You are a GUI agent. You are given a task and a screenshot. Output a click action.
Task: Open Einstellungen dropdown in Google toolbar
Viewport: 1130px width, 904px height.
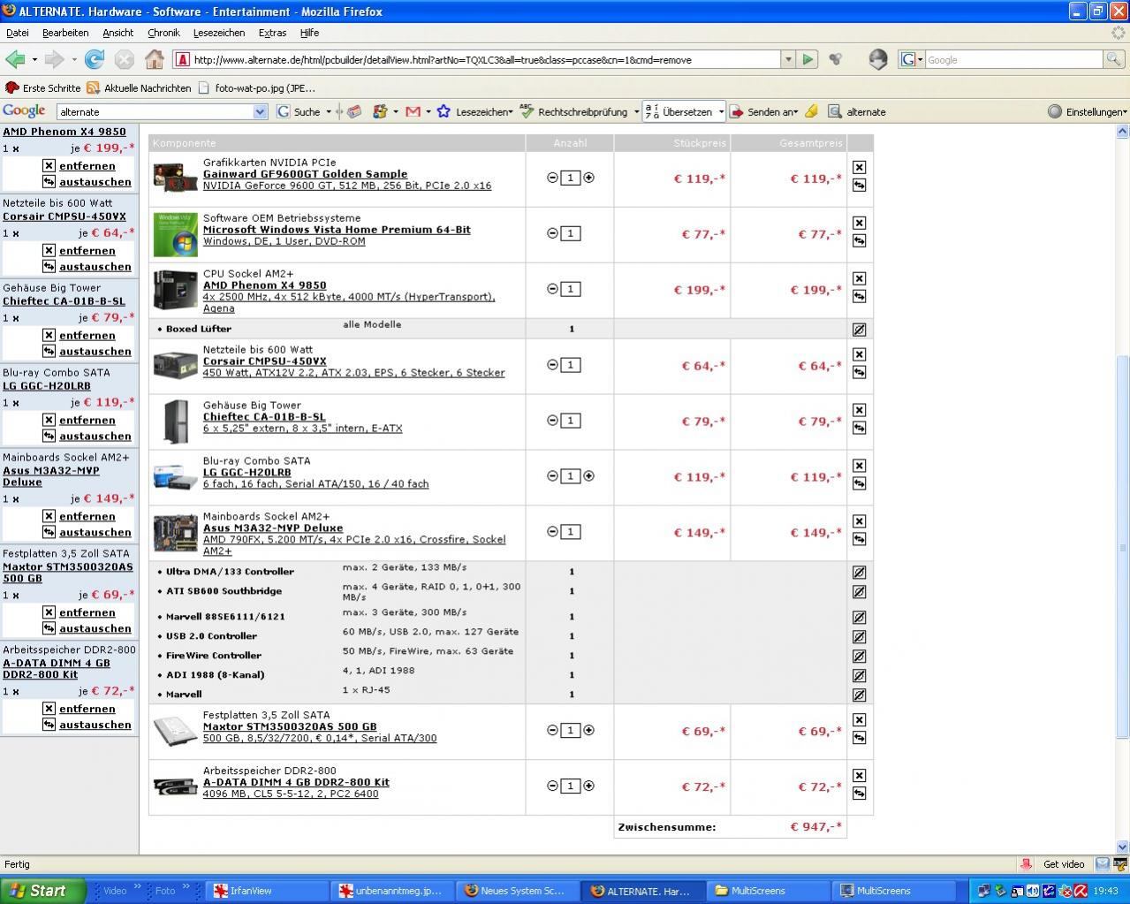coord(1088,112)
